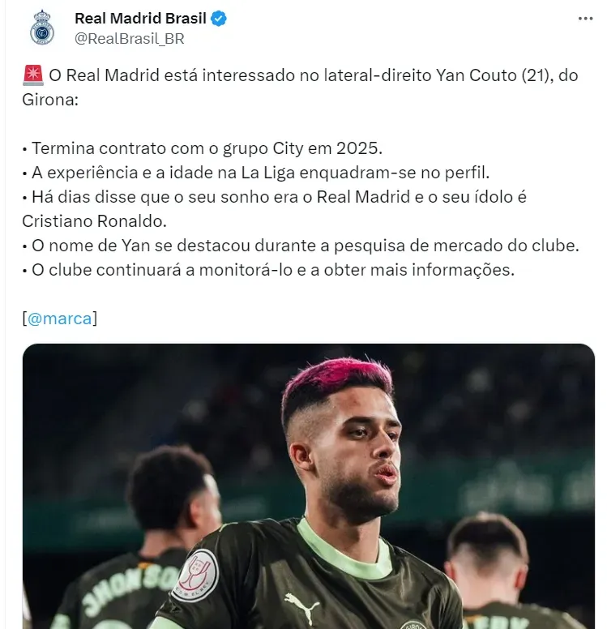Click the Girona crest on the shirt

413,625
